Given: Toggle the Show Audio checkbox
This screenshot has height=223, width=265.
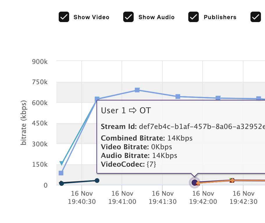Looking at the screenshot, I should [128, 17].
